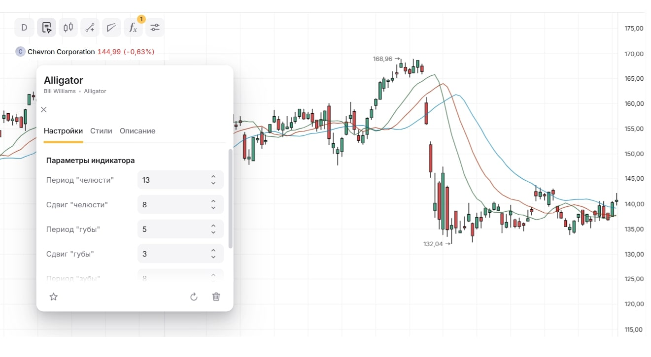Click the order-panel cursor icon in toolbar

[46, 28]
